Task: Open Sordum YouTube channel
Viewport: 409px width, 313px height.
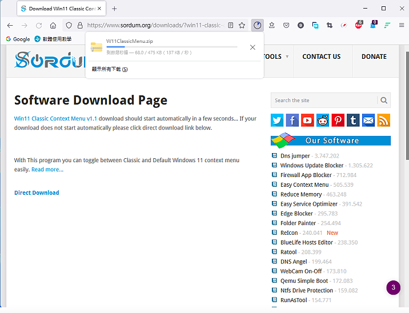Action: (307, 121)
